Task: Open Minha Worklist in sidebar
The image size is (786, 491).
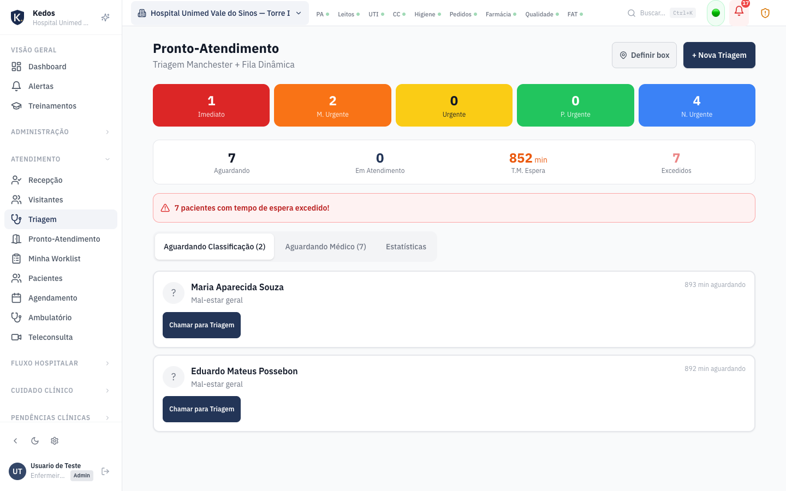Action: click(x=61, y=259)
